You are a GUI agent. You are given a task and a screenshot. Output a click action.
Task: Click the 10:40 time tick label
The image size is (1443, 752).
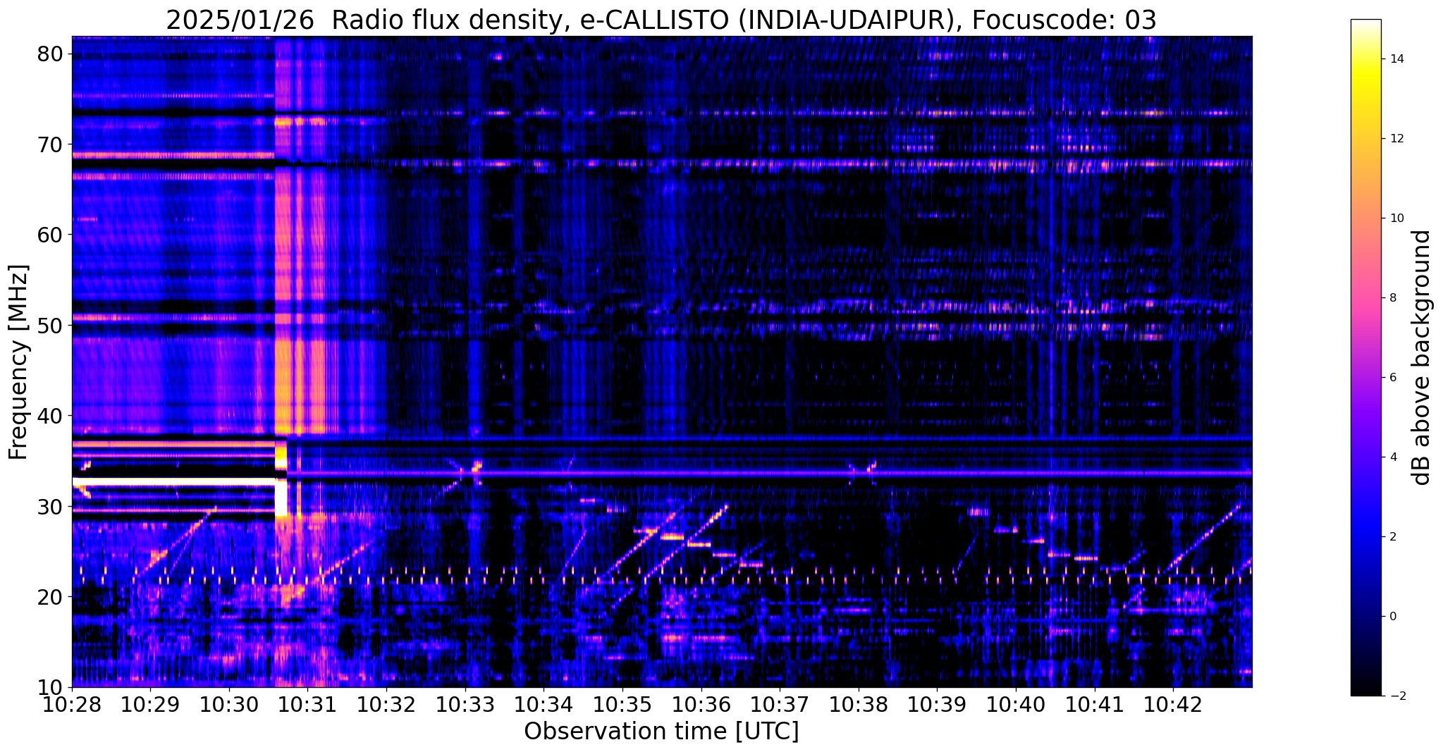pos(1016,705)
